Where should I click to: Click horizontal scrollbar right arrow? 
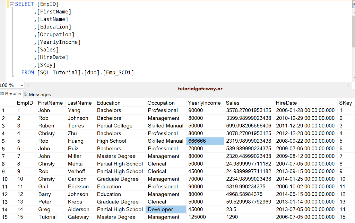[348, 86]
